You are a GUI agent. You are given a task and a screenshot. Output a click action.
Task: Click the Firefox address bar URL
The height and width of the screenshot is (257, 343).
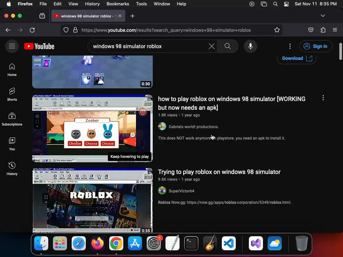(x=166, y=30)
